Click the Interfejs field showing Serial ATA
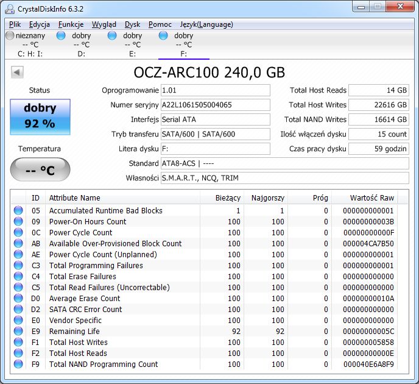 216,119
